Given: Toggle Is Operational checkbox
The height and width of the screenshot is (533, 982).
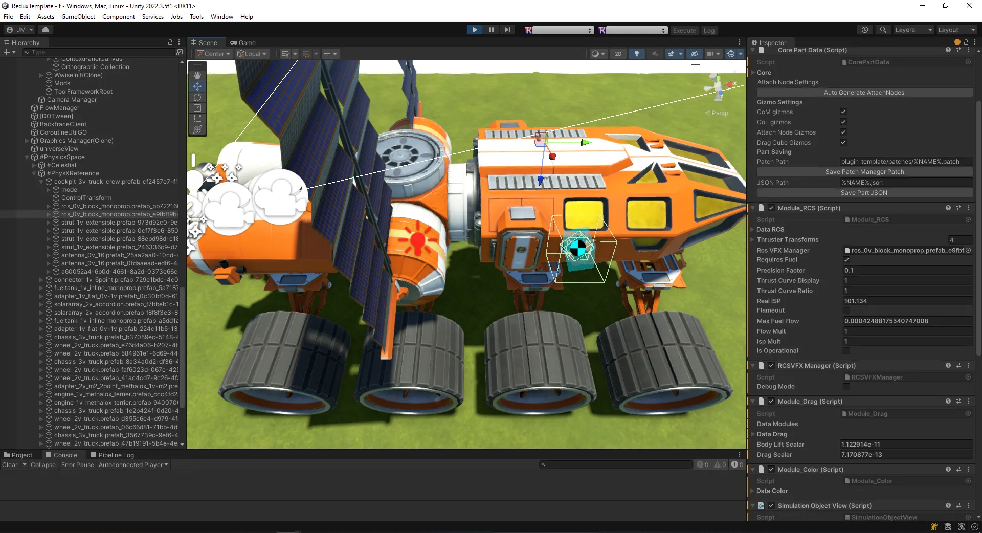Looking at the screenshot, I should [846, 351].
